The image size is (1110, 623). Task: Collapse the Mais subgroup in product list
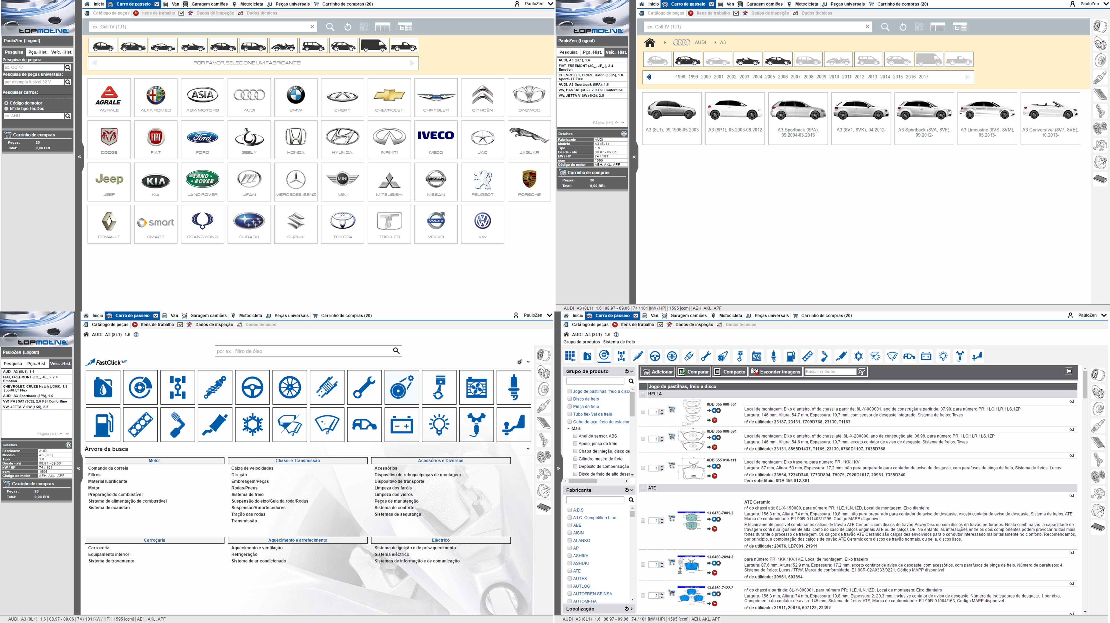[568, 428]
